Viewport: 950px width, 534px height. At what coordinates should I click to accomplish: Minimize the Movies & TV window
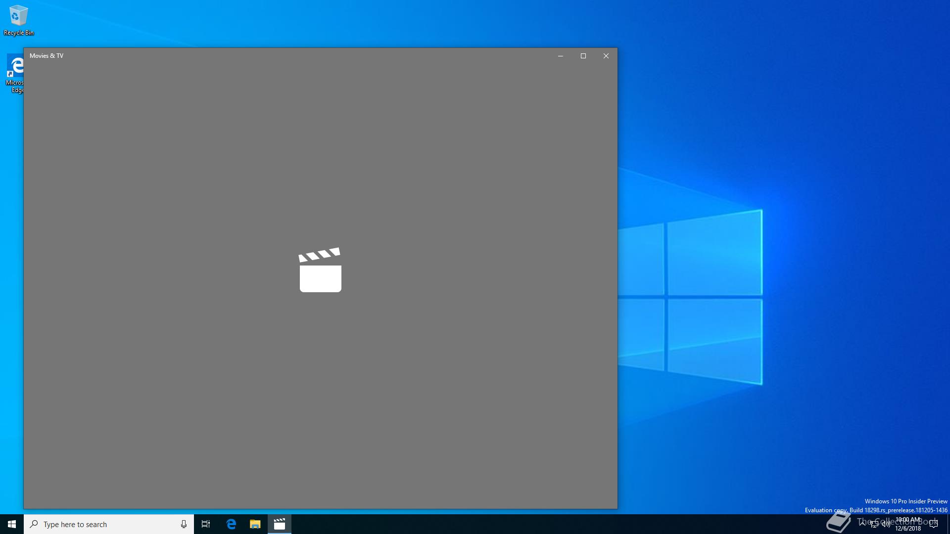[561, 56]
